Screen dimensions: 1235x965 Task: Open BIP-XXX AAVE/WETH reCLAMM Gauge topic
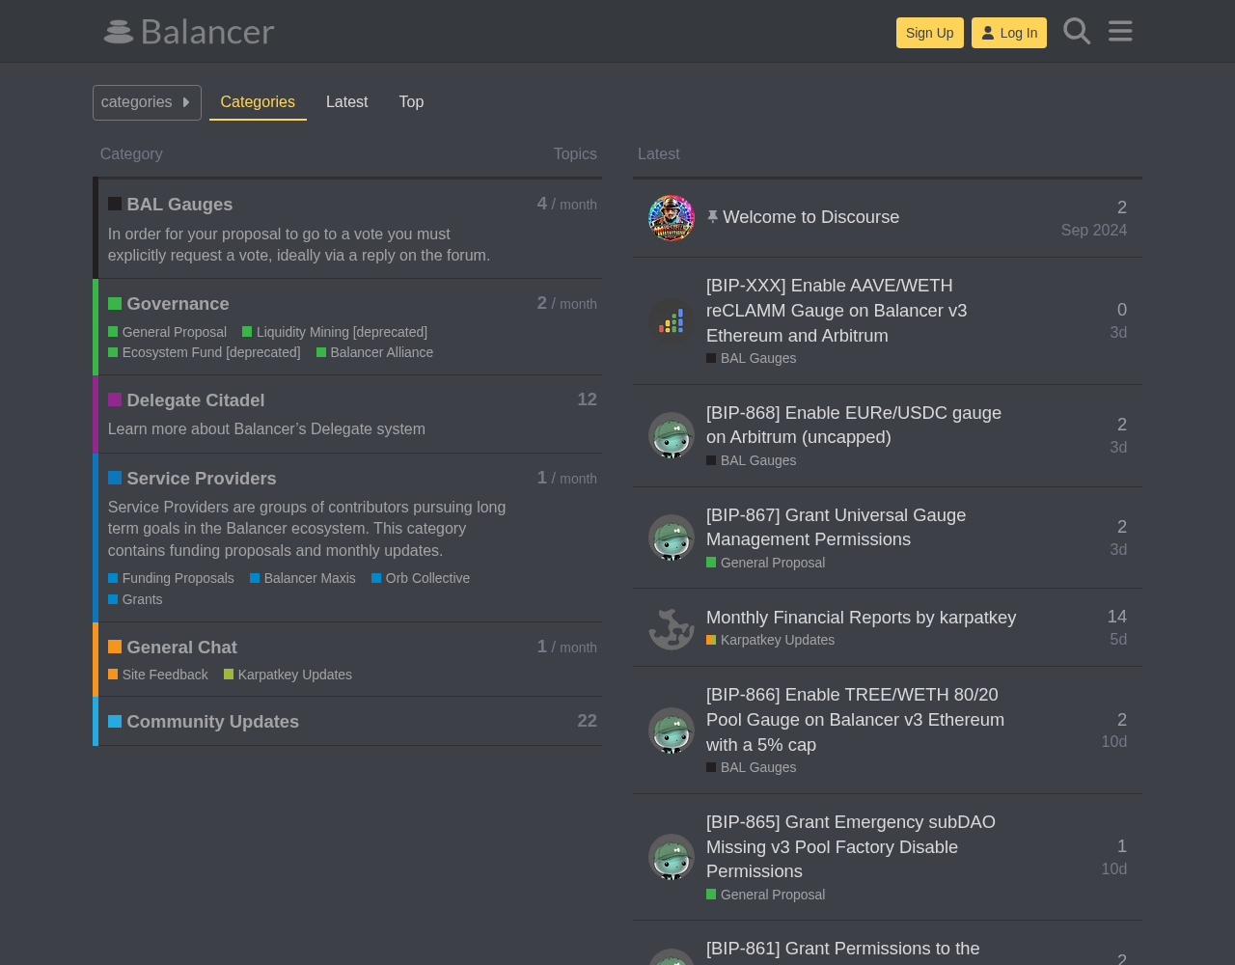[x=837, y=311]
